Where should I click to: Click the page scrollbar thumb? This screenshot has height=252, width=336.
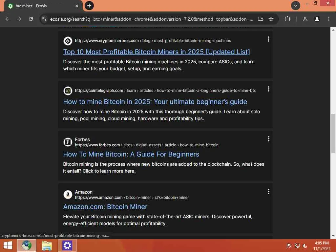click(x=333, y=134)
